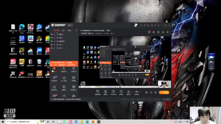Add a phone screen-cast source
This screenshot has width=221, height=124.
(113, 93)
